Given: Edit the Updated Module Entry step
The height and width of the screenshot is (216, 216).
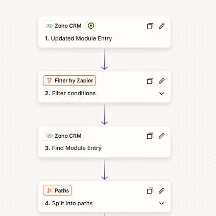Looking at the screenshot, I should click(x=161, y=26).
